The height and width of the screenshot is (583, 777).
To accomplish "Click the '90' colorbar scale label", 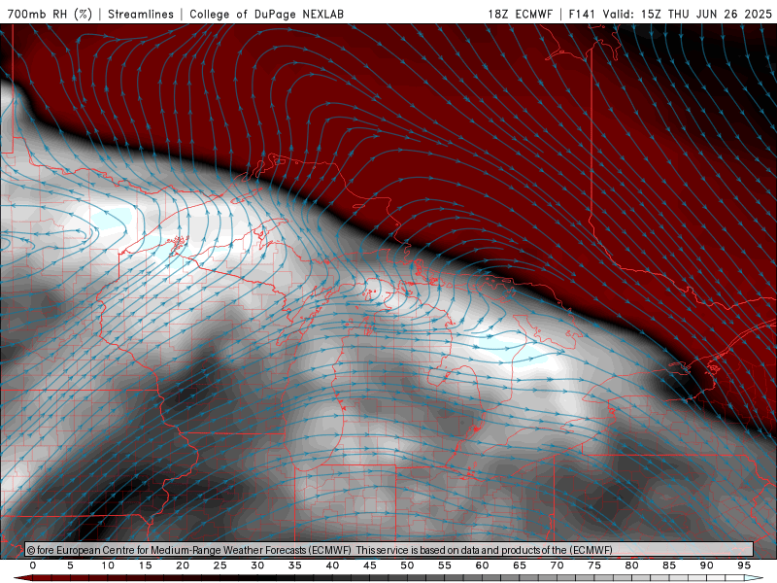I will (x=707, y=566).
